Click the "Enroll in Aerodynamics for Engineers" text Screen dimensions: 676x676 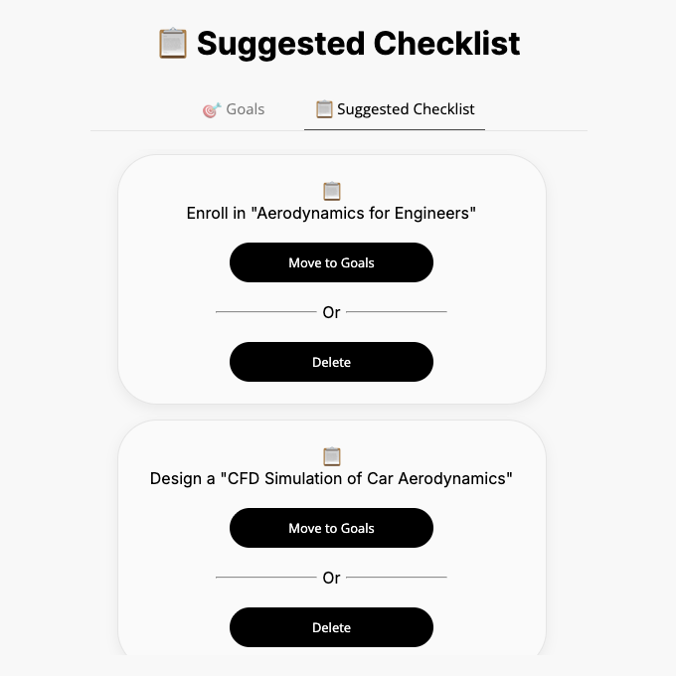(331, 213)
